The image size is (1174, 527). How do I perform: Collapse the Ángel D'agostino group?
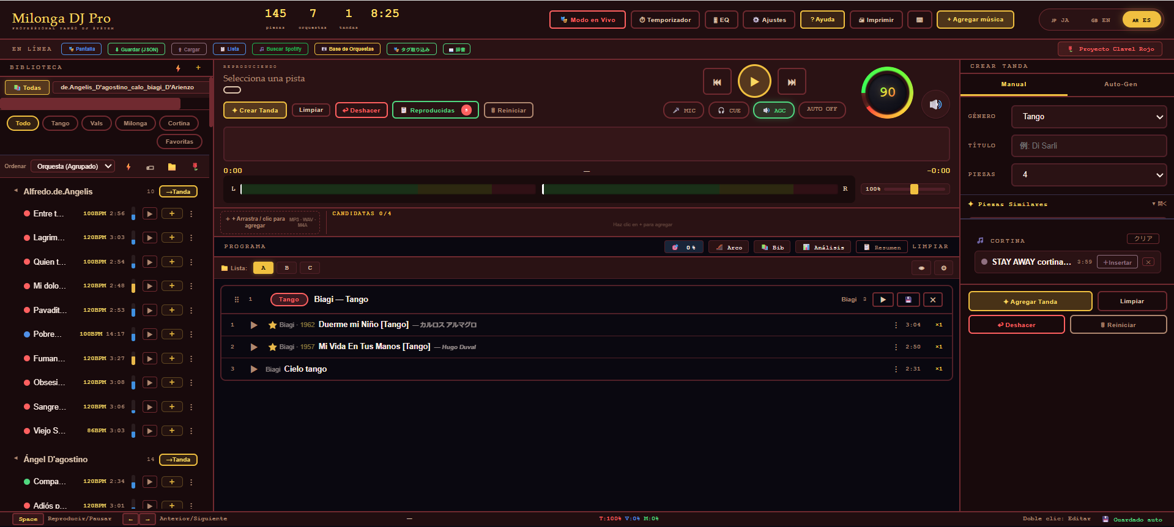pyautogui.click(x=16, y=459)
